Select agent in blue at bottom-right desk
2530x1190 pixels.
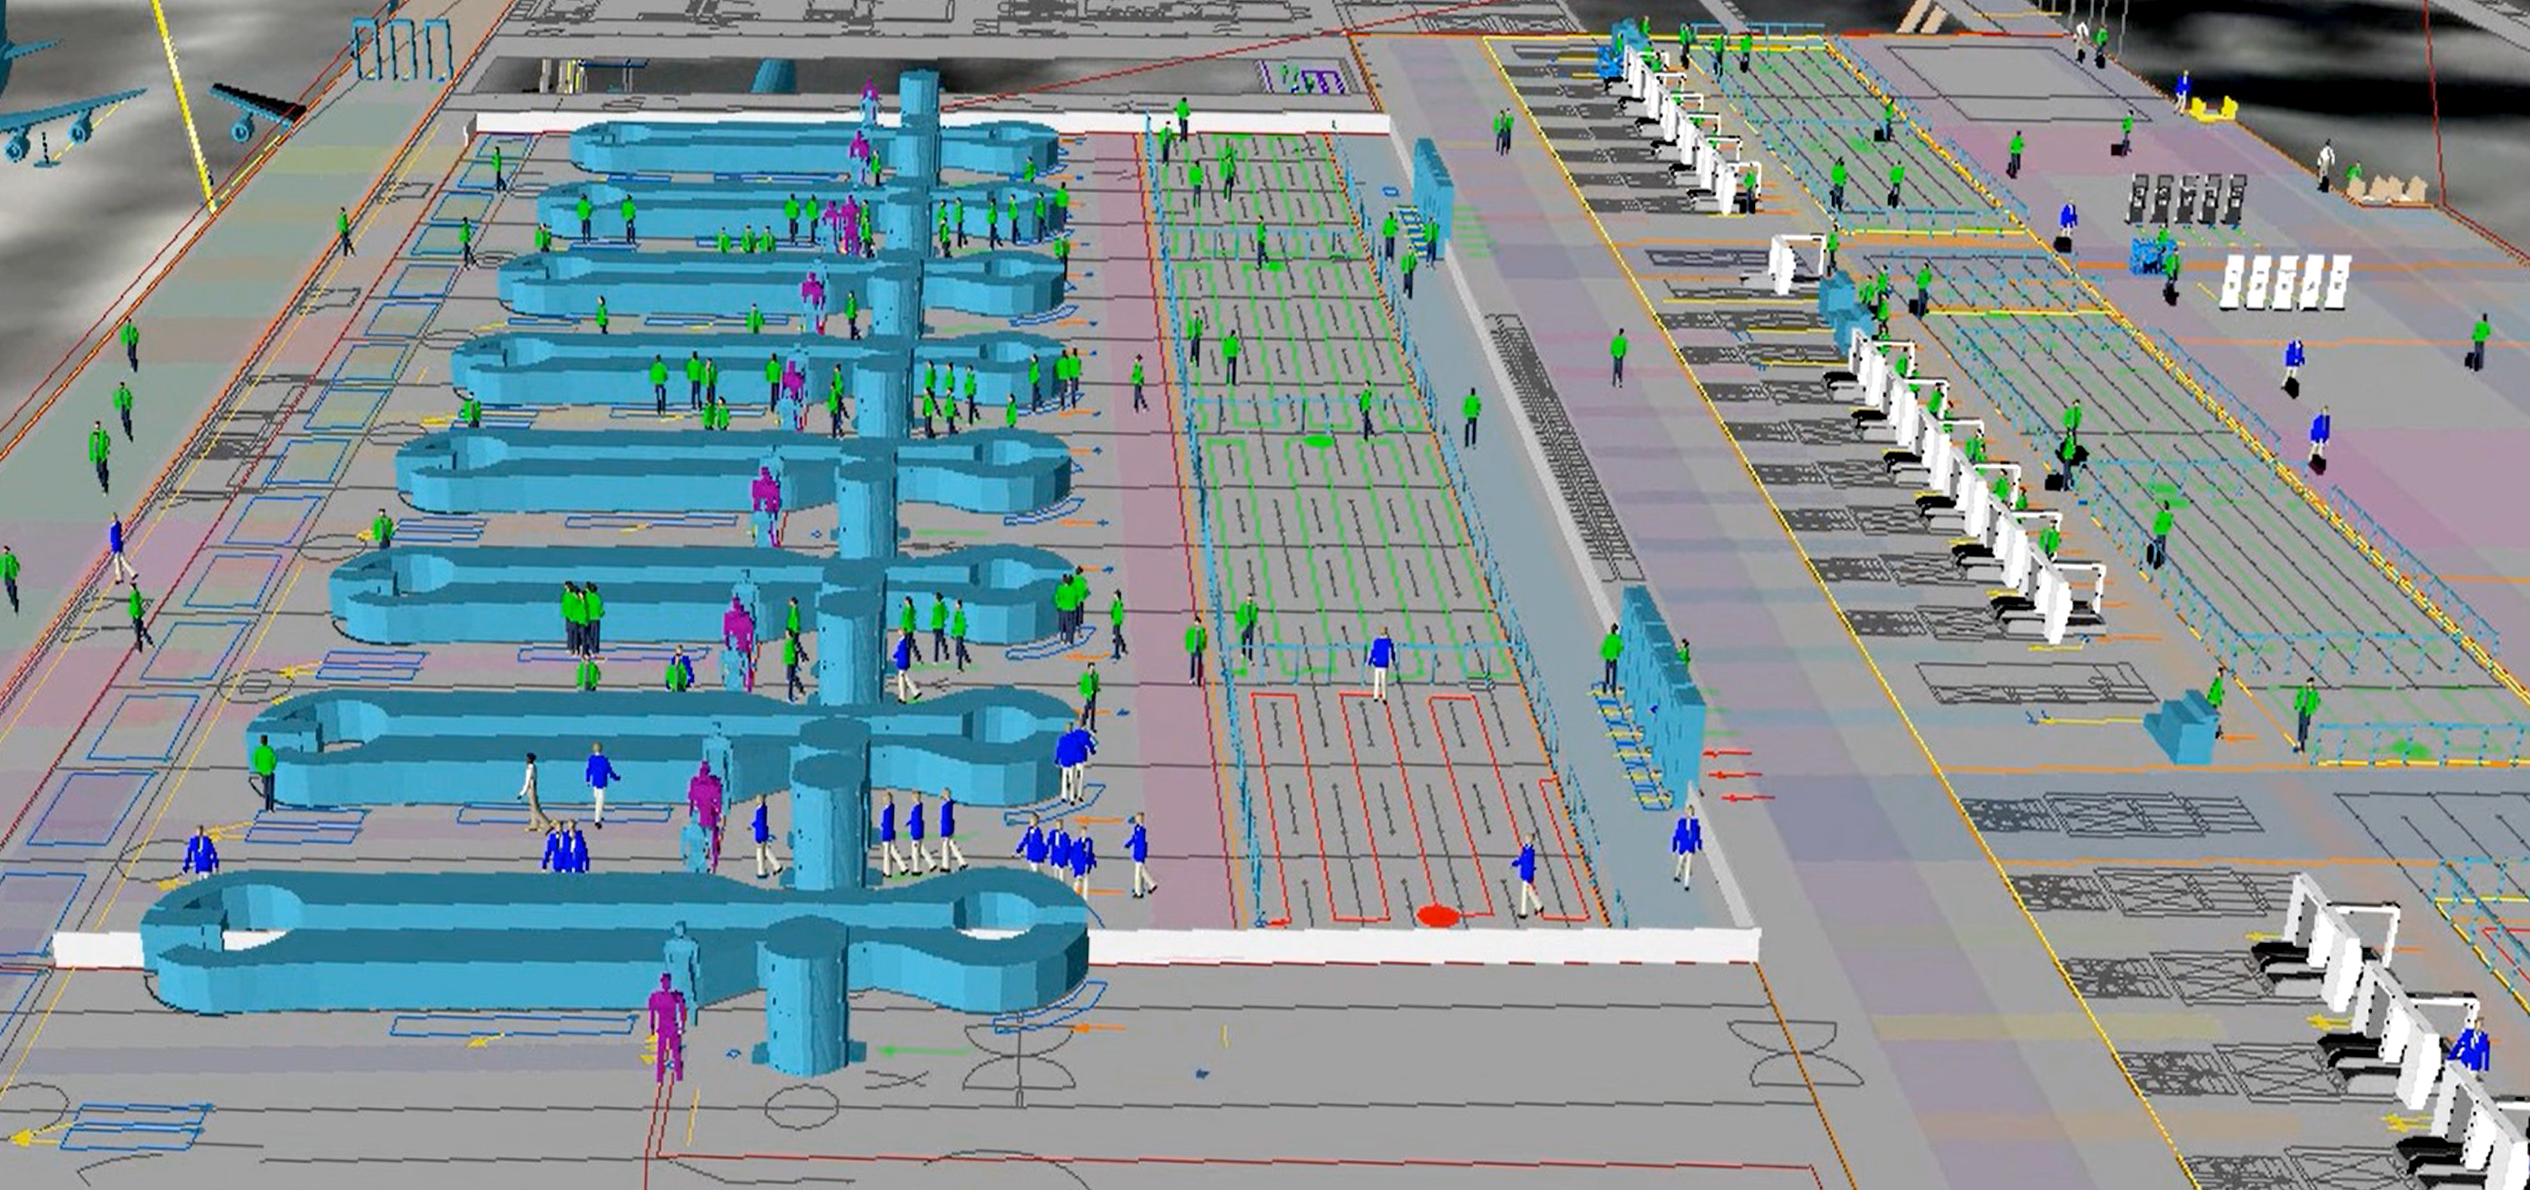(2471, 1049)
